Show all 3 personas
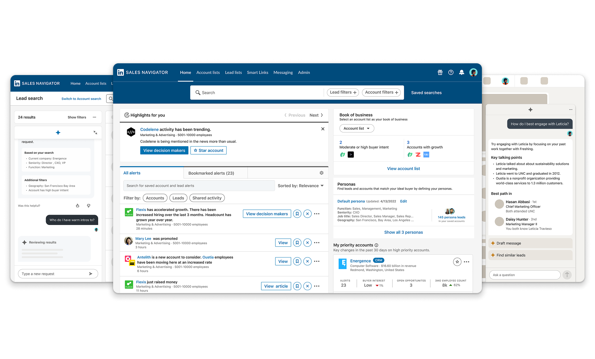The width and height of the screenshot is (595, 359). point(403,232)
